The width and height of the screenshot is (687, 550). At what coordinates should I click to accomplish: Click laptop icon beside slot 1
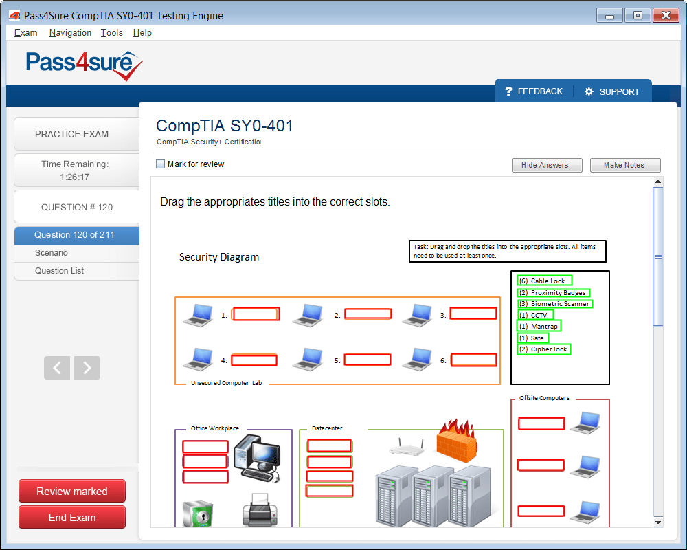tap(199, 315)
